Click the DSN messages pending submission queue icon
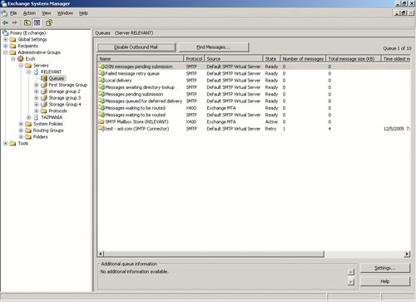The image size is (416, 302). click(102, 67)
